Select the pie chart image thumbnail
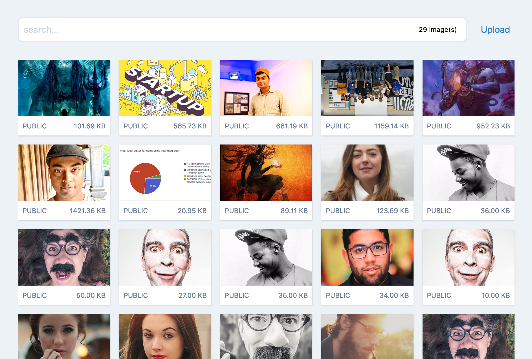 click(x=165, y=173)
